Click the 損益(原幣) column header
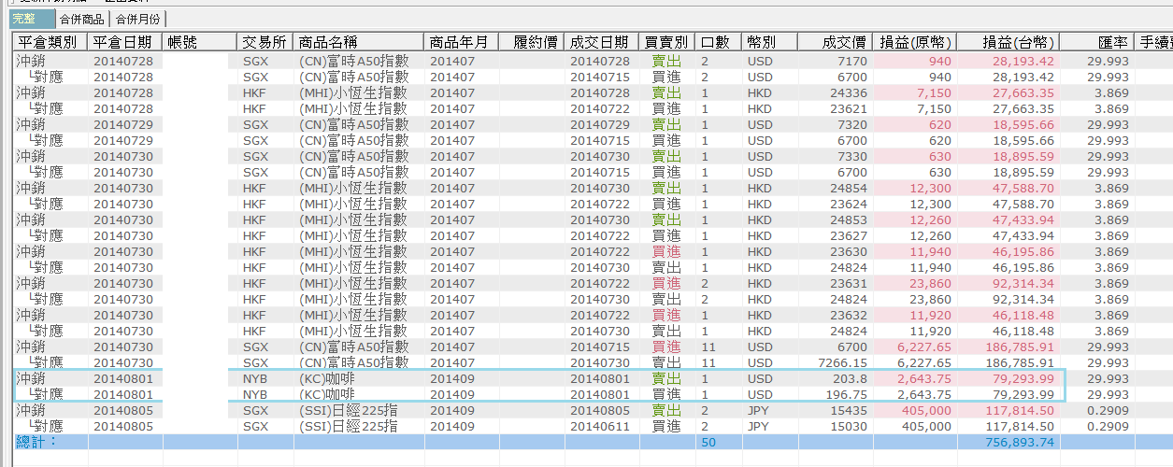The image size is (1173, 467). tap(915, 42)
